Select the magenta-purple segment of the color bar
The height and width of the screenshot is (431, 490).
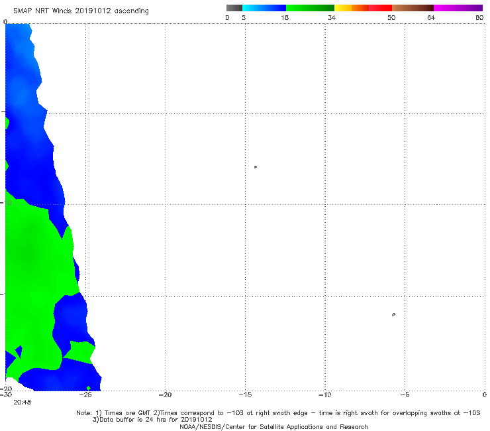[x=458, y=8]
